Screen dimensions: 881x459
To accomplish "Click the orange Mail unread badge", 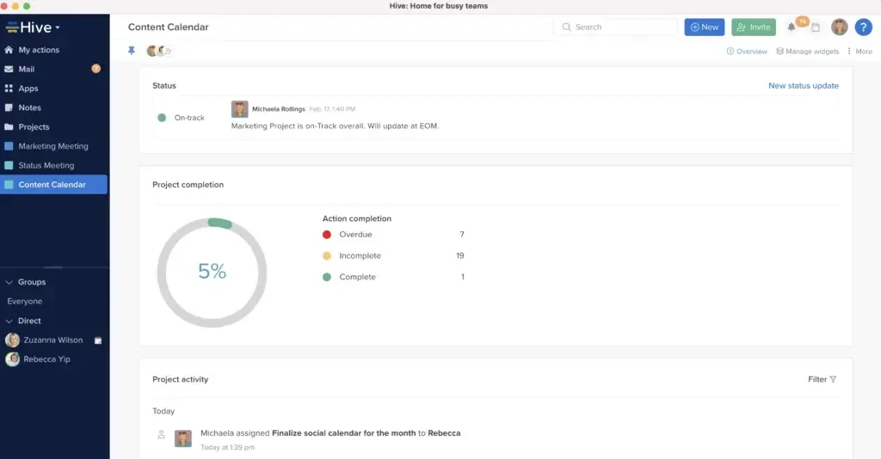I will [96, 69].
